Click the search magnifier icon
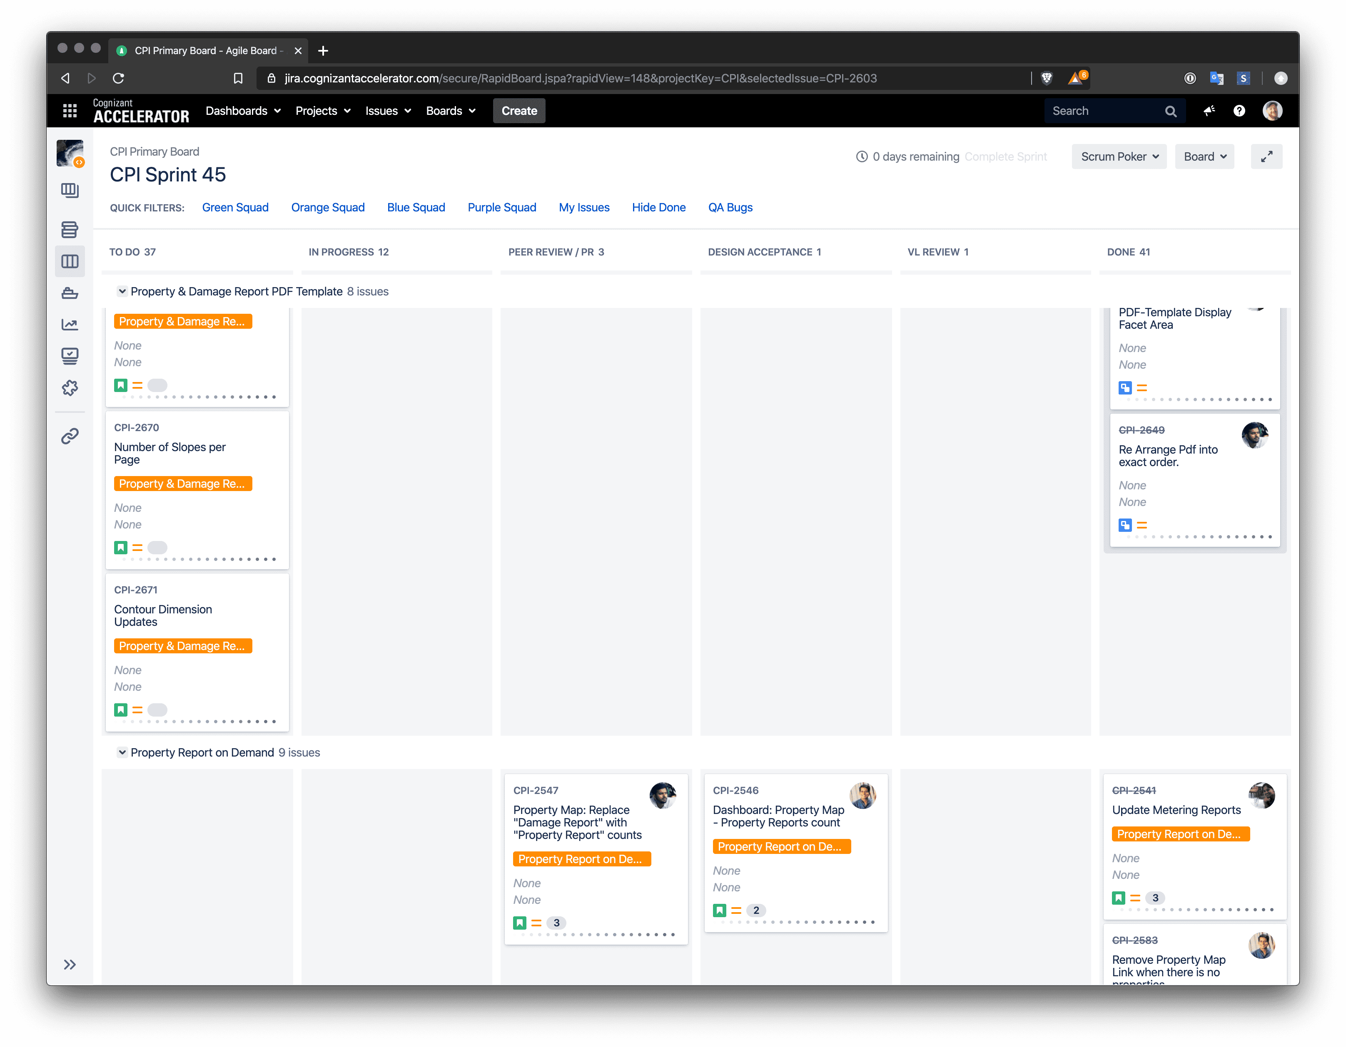The image size is (1346, 1047). click(x=1170, y=112)
